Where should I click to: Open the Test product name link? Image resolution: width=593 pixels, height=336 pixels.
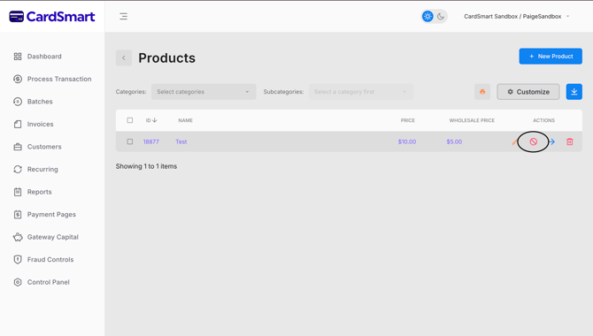(x=181, y=141)
